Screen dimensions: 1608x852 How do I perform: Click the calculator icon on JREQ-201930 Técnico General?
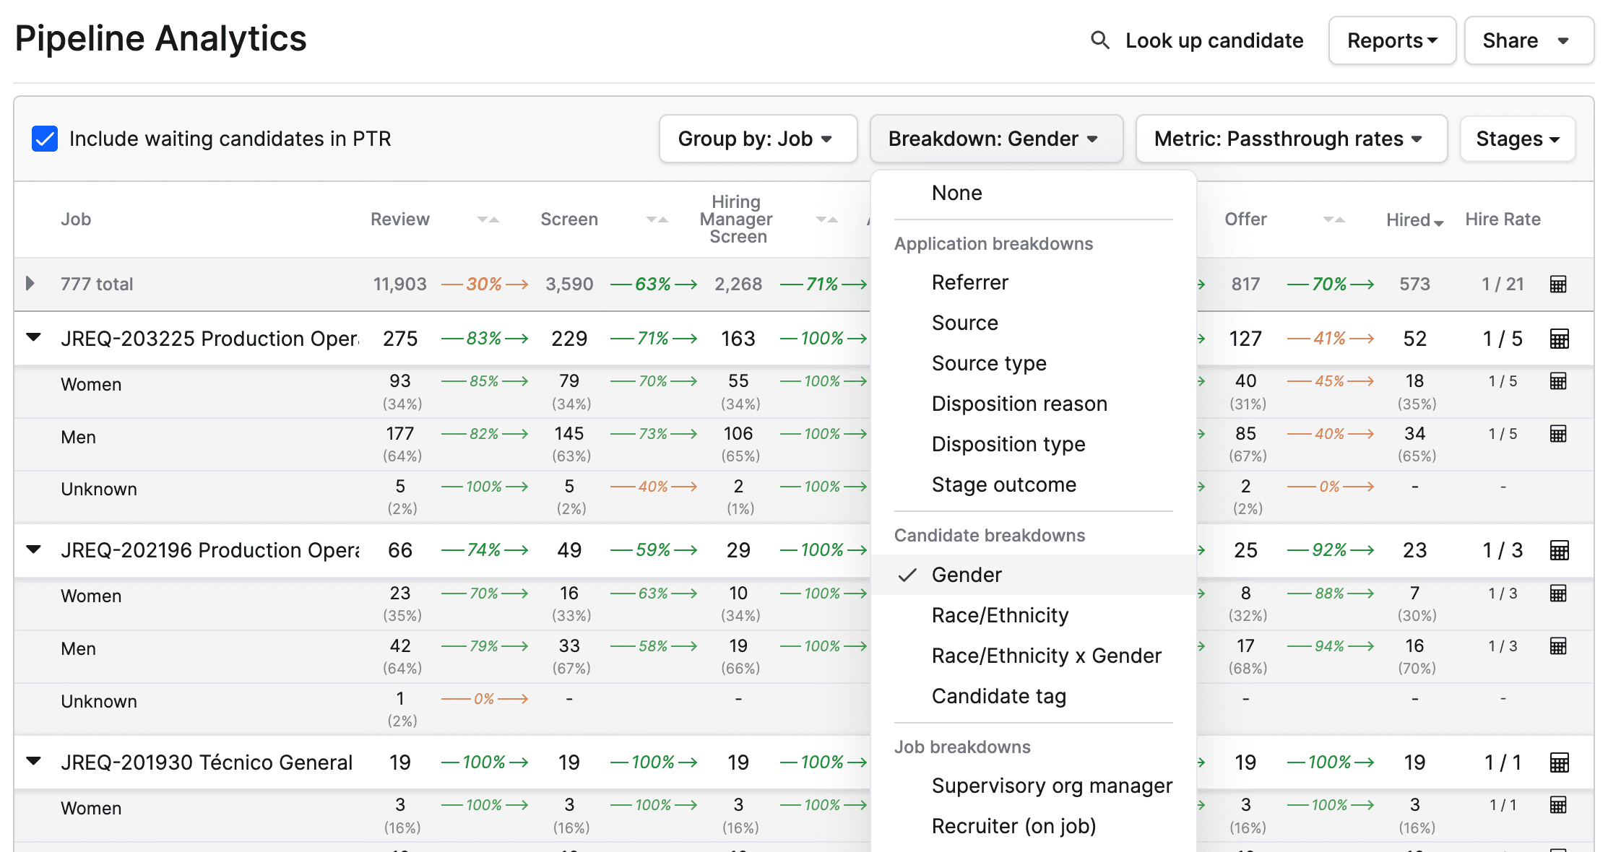pyautogui.click(x=1560, y=762)
